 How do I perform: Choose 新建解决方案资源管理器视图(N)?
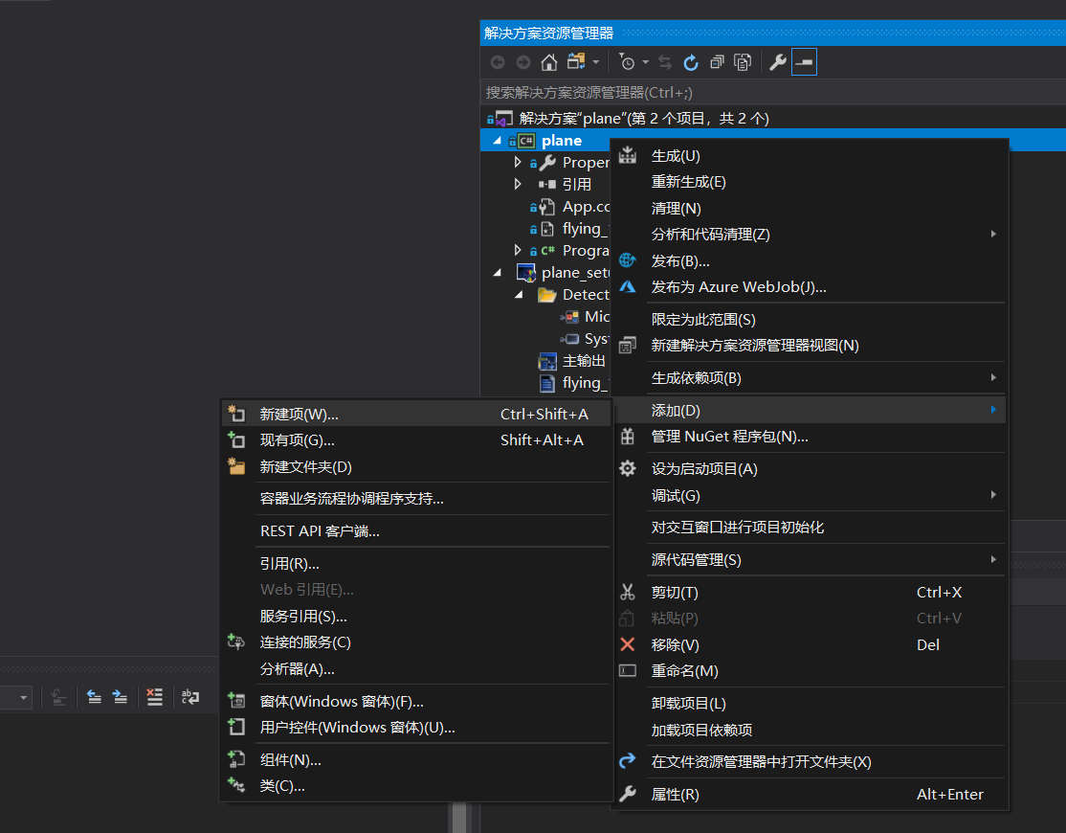point(810,346)
